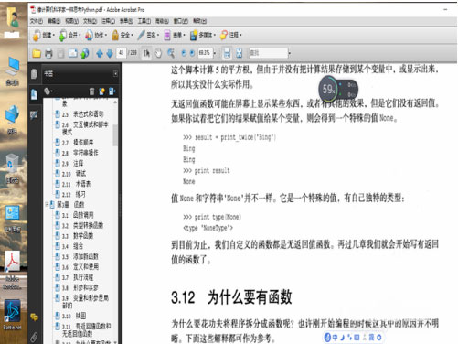Open the 窗口 (Window) menu
The width and height of the screenshot is (458, 344).
(x=181, y=21)
